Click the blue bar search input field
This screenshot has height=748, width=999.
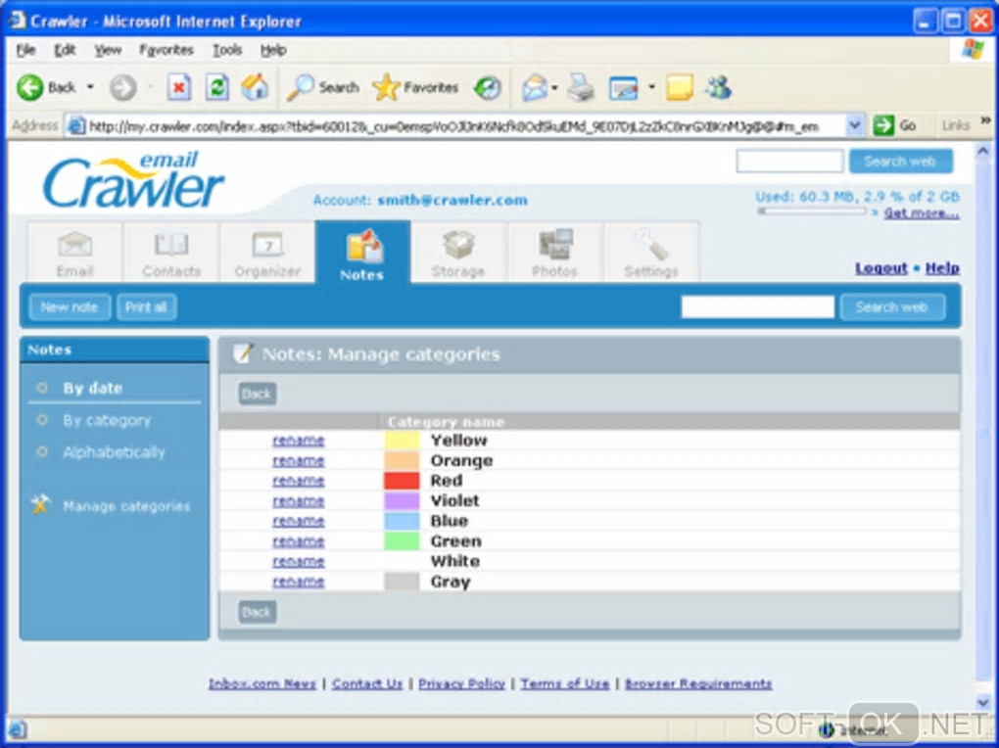click(x=757, y=307)
